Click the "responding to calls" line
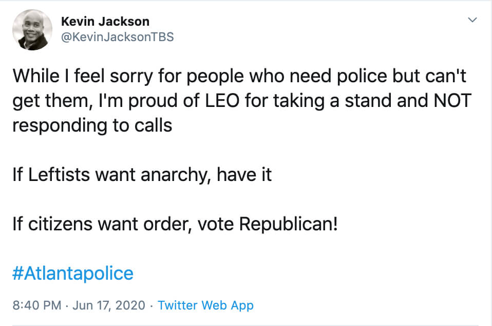The image size is (492, 326). [92, 125]
